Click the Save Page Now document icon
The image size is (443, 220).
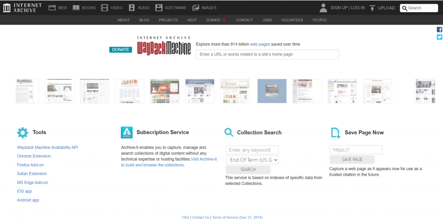335,133
